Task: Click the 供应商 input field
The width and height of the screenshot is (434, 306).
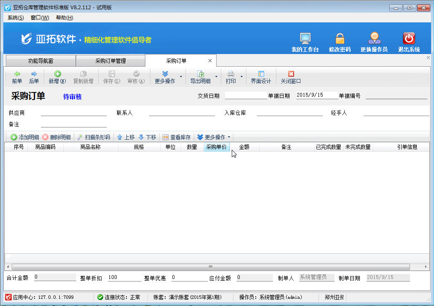Action: tap(74, 113)
